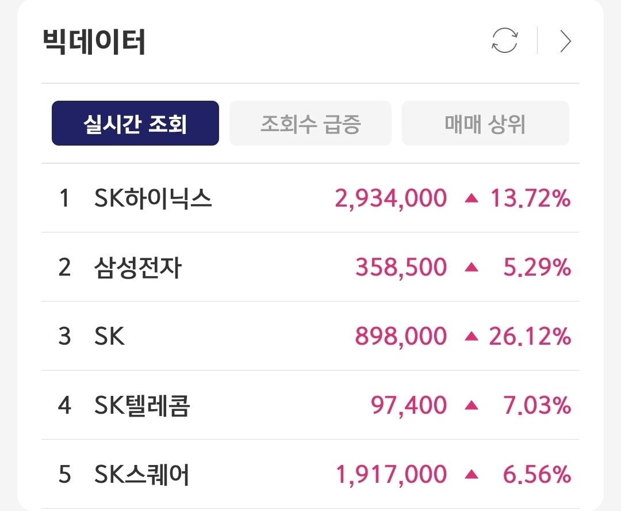This screenshot has height=511, width=621.
Task: Click the 26.12% change for SK
Action: [530, 336]
